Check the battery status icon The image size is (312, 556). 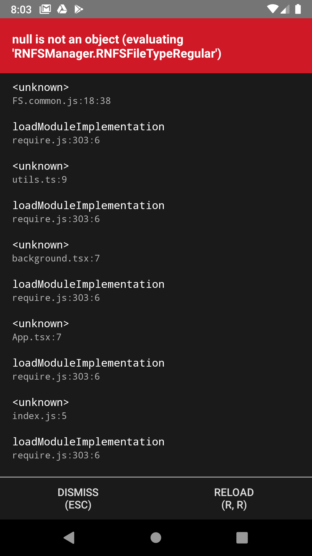tap(297, 9)
